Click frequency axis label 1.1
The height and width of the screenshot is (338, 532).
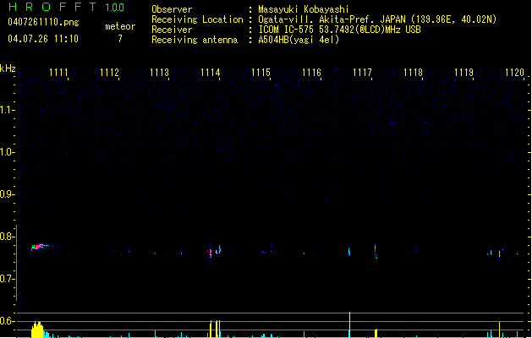pyautogui.click(x=6, y=110)
